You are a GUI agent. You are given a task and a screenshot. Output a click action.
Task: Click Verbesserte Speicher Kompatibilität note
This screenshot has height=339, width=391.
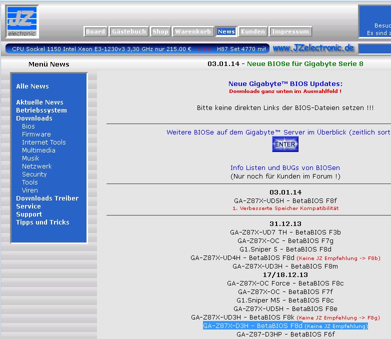285,208
